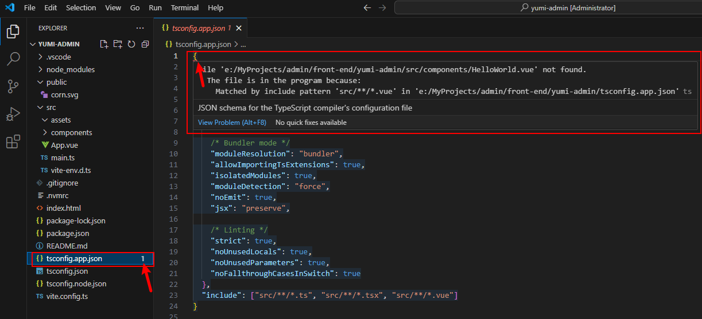702x319 pixels.
Task: Open tsconfig.json in the explorer
Action: (x=67, y=271)
